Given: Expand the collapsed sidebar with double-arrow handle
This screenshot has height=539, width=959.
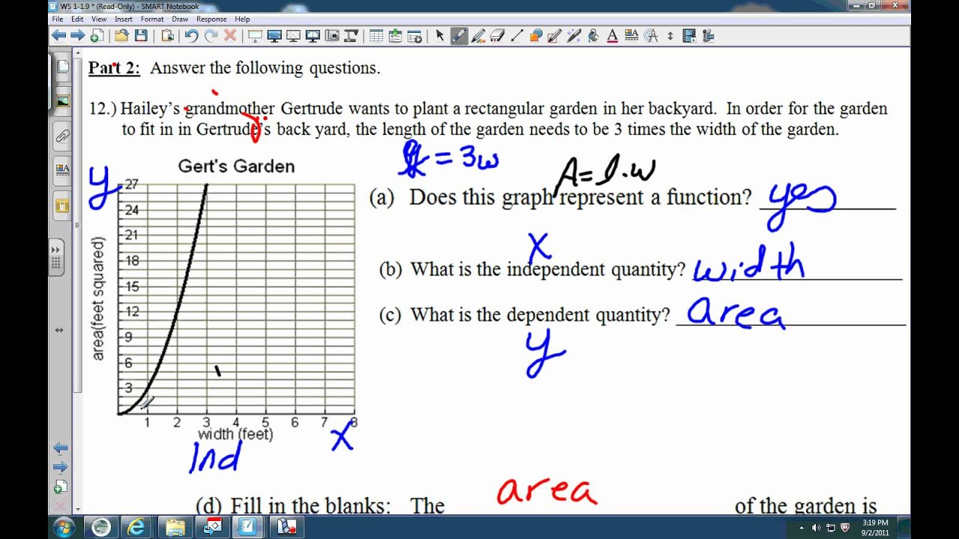Looking at the screenshot, I should click(x=56, y=249).
